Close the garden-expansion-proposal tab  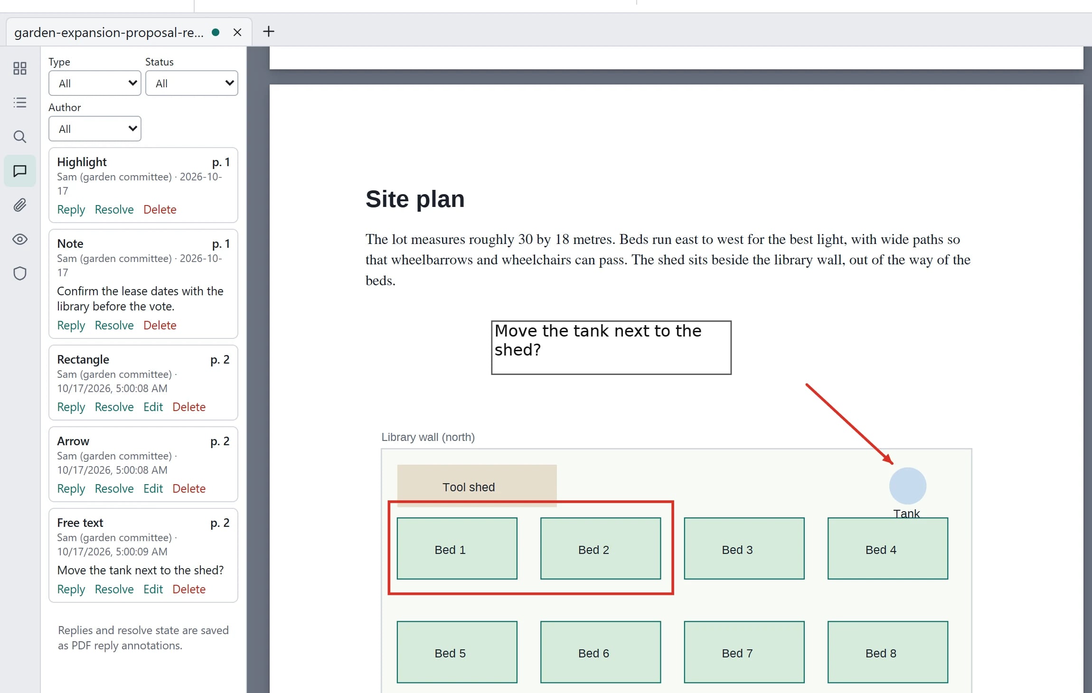click(x=237, y=32)
